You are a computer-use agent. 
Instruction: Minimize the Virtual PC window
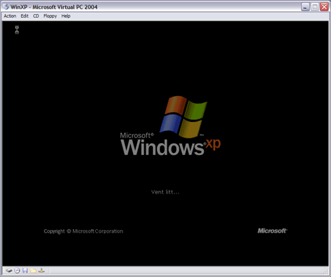point(305,7)
